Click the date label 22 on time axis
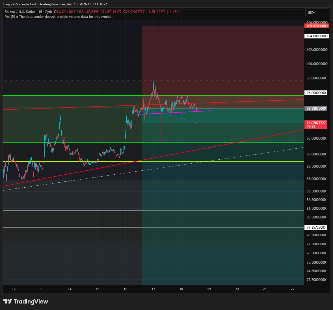333x310 pixels. (x=293, y=289)
